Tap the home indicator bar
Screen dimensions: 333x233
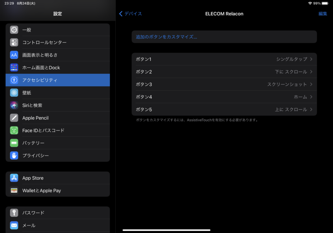(166, 230)
